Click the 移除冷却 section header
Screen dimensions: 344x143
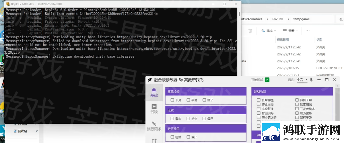(x=206, y=92)
